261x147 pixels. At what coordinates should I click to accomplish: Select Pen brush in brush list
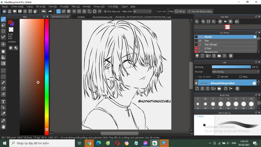226,41
